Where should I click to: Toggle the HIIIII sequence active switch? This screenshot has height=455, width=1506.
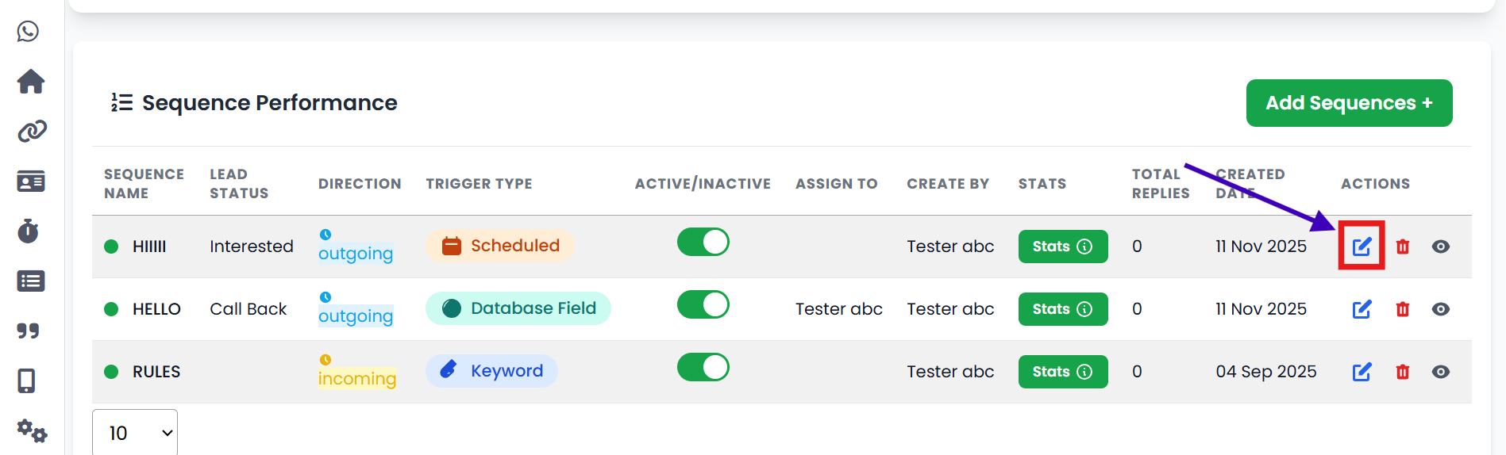703,242
